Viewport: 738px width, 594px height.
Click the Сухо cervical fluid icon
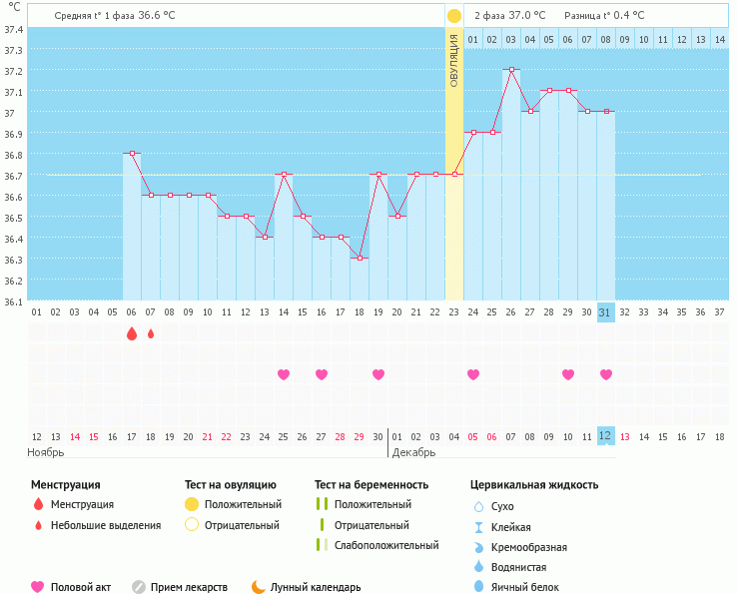click(477, 506)
